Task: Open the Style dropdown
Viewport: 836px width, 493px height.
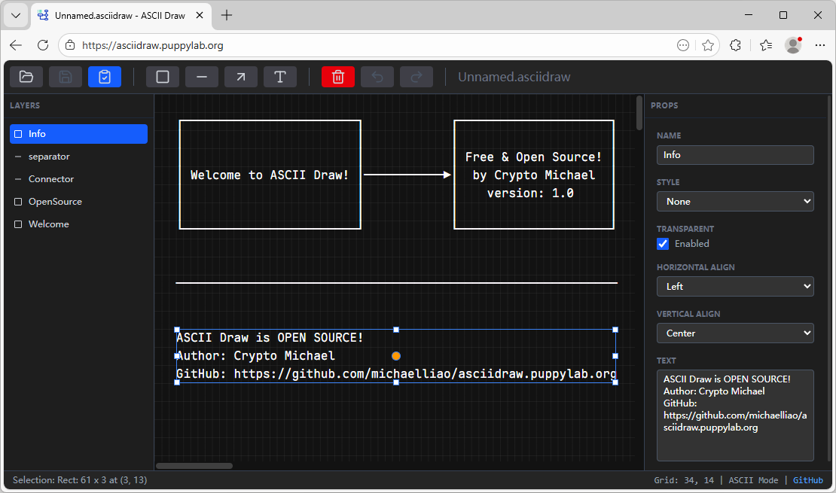Action: click(x=735, y=202)
